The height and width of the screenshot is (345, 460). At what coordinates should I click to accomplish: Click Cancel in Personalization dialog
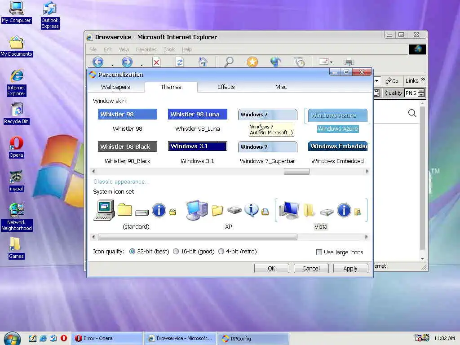tap(311, 269)
